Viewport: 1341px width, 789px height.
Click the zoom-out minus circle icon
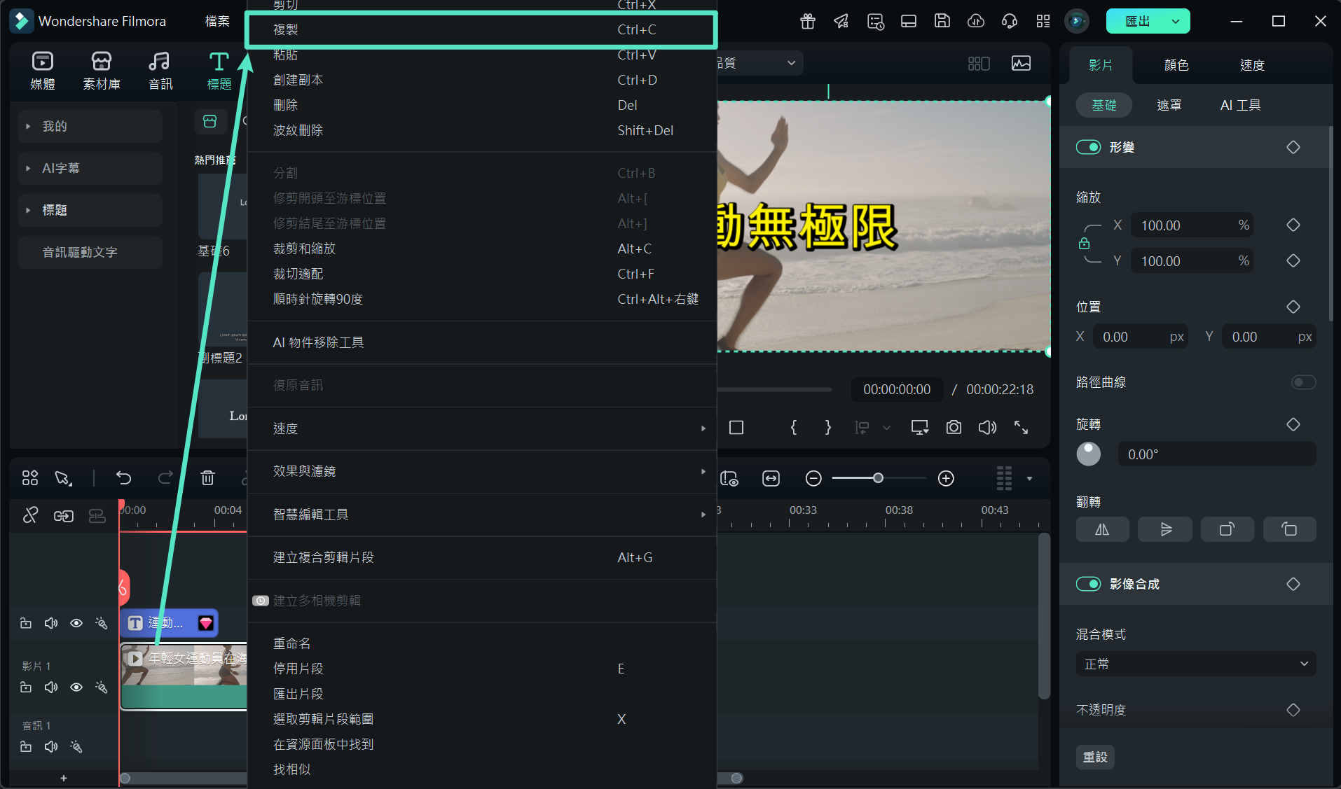[813, 478]
